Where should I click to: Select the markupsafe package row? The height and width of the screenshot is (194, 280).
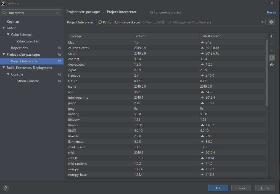click(167, 147)
